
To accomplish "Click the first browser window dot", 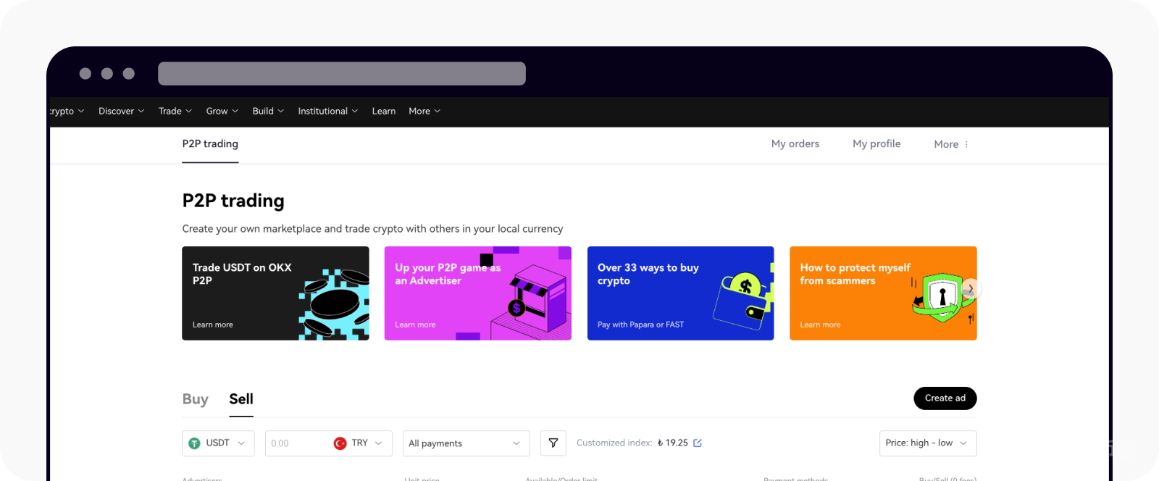I will [85, 73].
